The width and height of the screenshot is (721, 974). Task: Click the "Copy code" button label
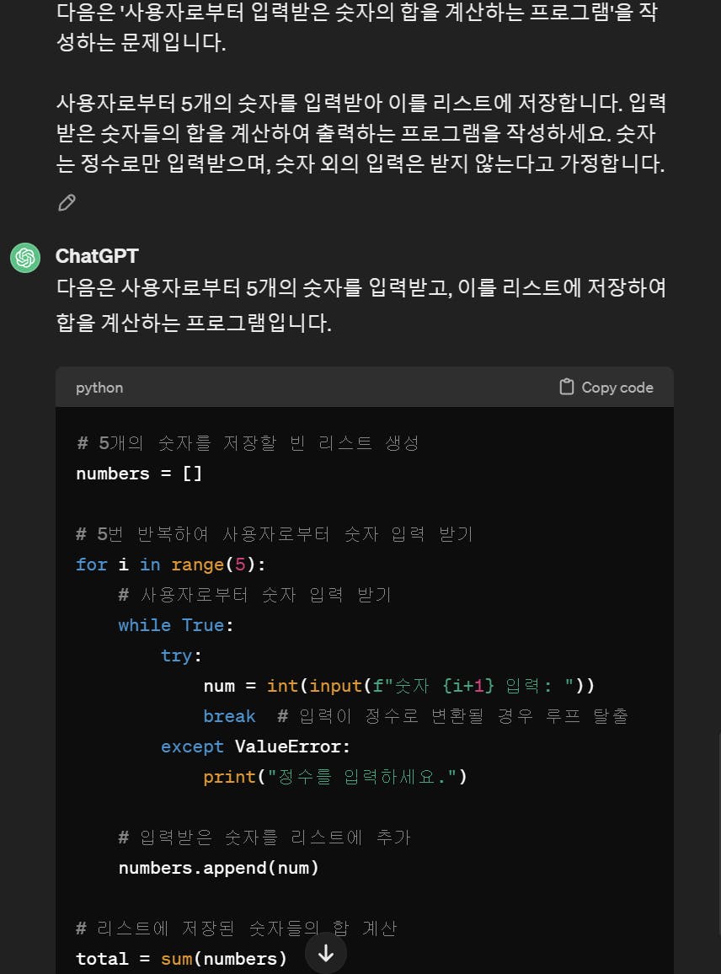pos(617,388)
